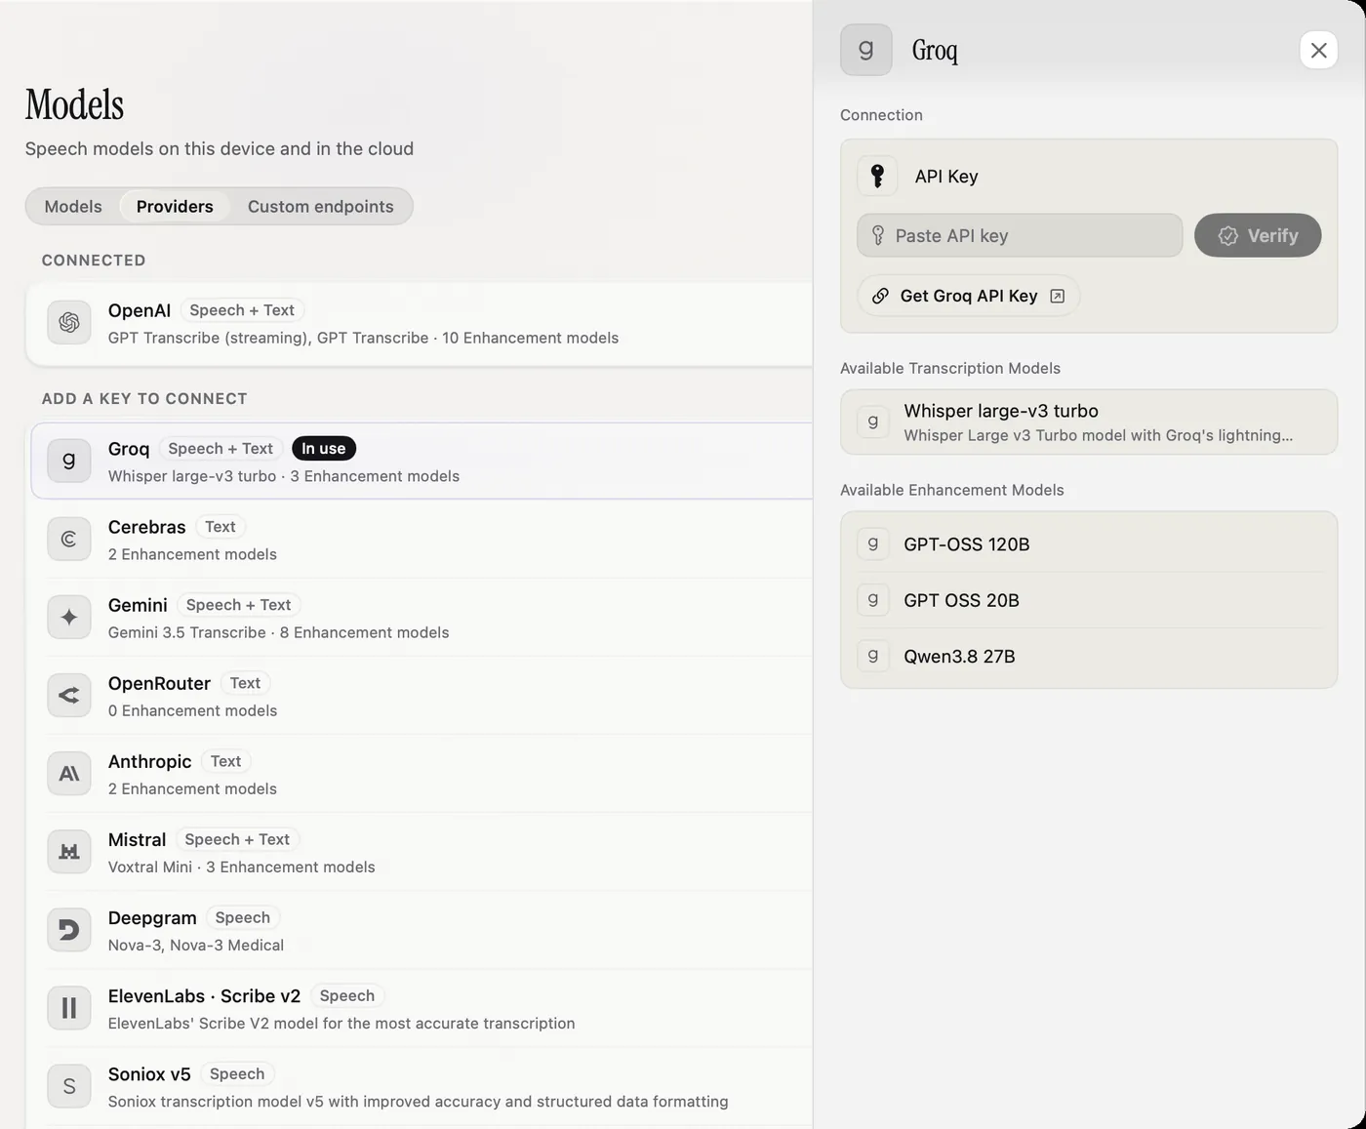Close the Groq details panel

1318,50
